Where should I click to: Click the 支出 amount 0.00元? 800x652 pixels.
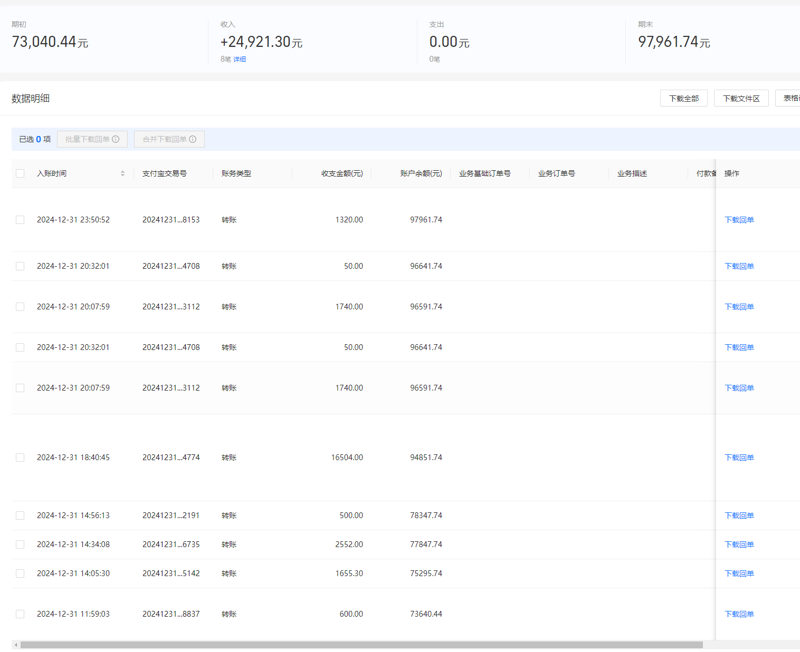(450, 42)
